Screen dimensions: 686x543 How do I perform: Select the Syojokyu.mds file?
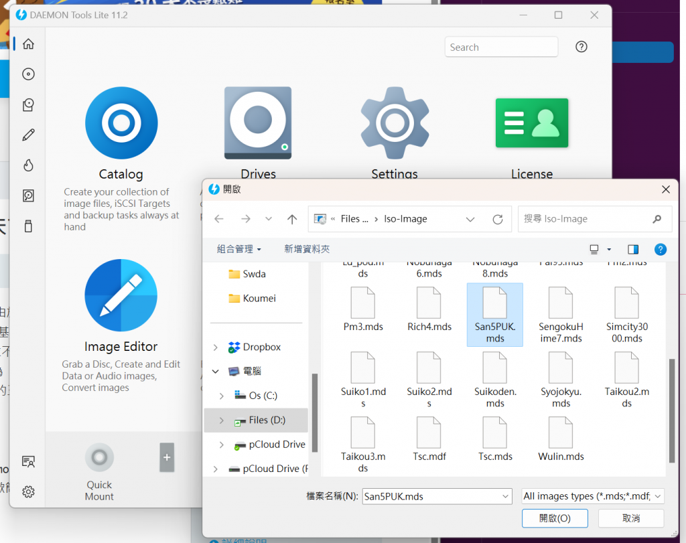coord(561,380)
